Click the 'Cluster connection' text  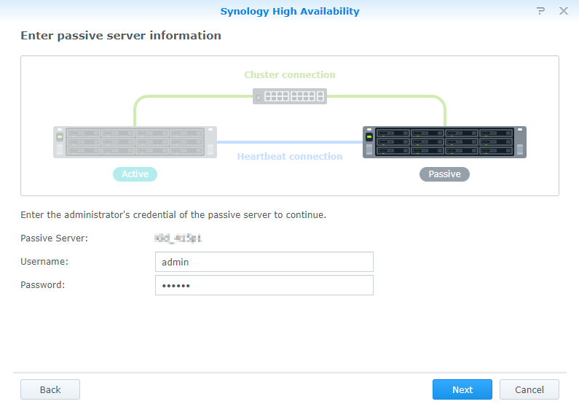pyautogui.click(x=290, y=74)
